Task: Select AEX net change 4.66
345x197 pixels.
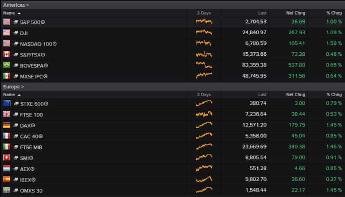Action: tap(300, 168)
